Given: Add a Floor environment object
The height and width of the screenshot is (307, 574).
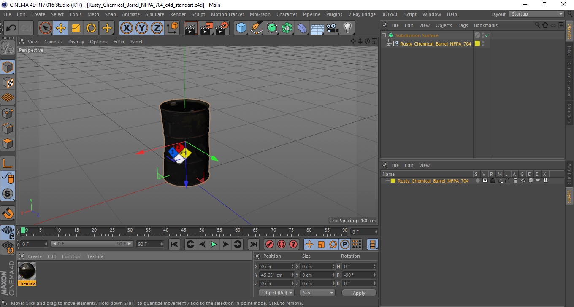Looking at the screenshot, I should click(x=317, y=28).
